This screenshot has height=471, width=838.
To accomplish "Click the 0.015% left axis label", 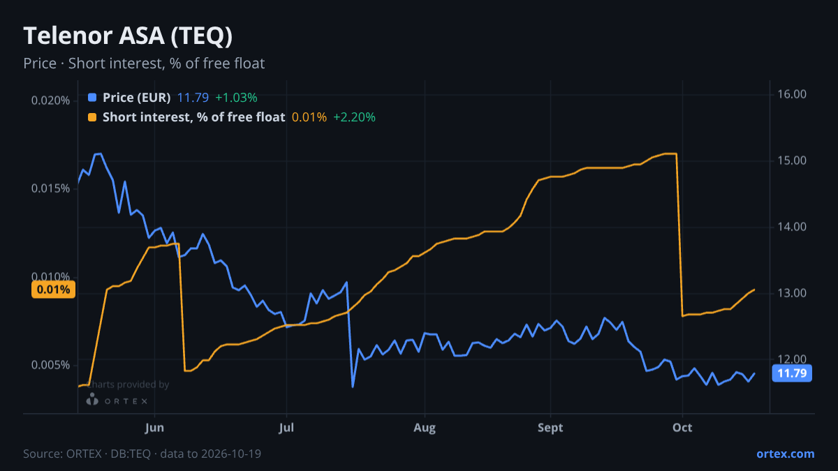I will click(51, 188).
